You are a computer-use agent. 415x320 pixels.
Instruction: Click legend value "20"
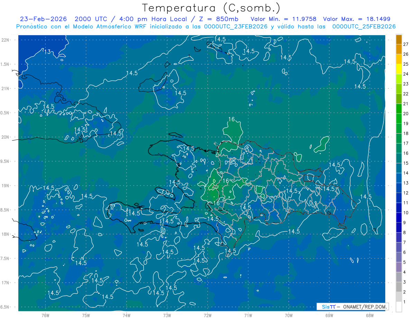(x=406, y=114)
